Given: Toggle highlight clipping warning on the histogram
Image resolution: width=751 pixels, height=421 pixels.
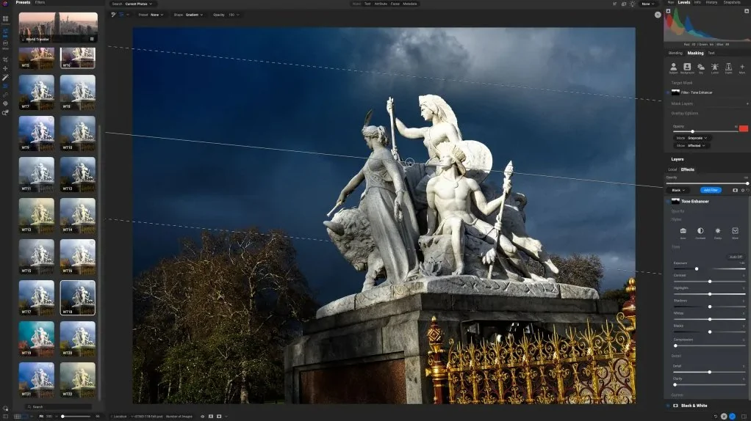Looking at the screenshot, I should (x=747, y=11).
